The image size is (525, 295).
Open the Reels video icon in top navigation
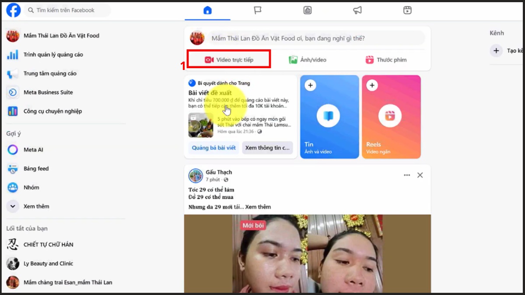coord(407,10)
